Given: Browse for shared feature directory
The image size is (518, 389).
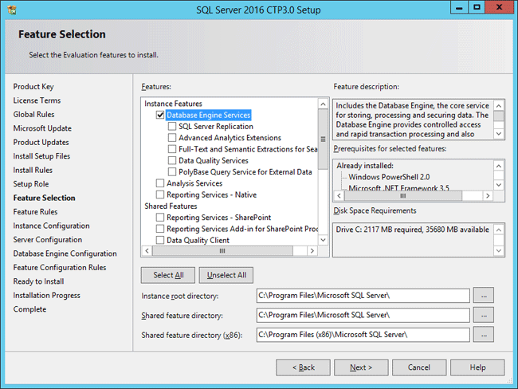Looking at the screenshot, I should pyautogui.click(x=483, y=315).
